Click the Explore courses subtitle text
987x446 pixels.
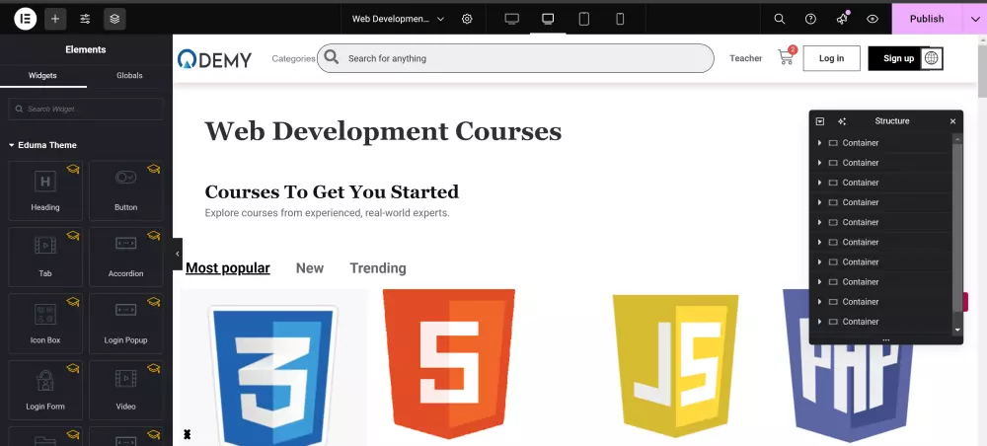[x=328, y=213]
